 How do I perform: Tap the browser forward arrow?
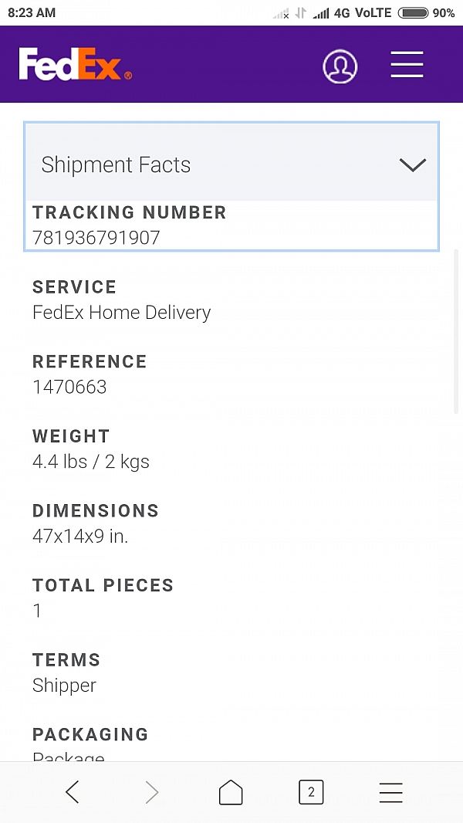[152, 792]
